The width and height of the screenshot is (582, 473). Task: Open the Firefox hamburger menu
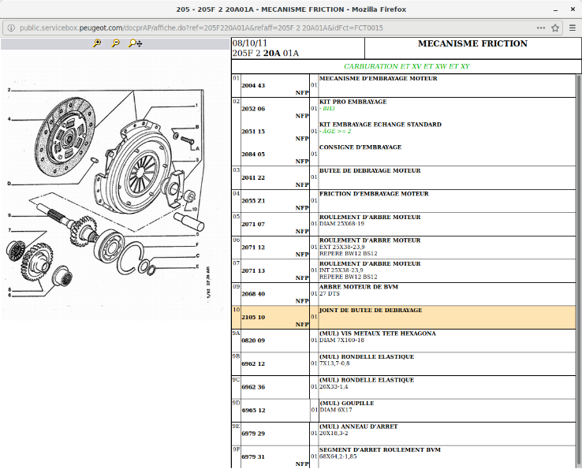coord(573,28)
